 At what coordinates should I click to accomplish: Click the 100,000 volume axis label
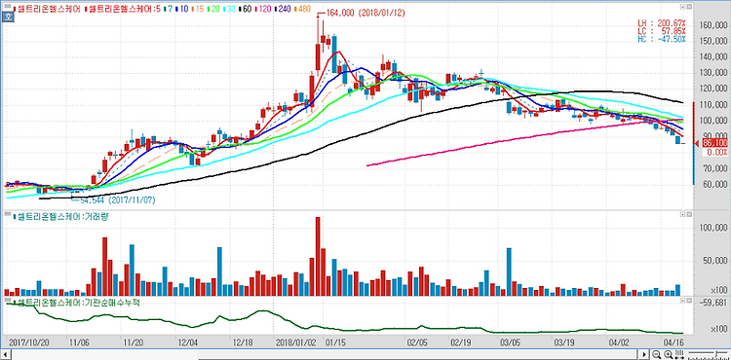tap(712, 229)
